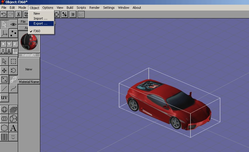Toggle the Y axis constraint button

point(9,44)
